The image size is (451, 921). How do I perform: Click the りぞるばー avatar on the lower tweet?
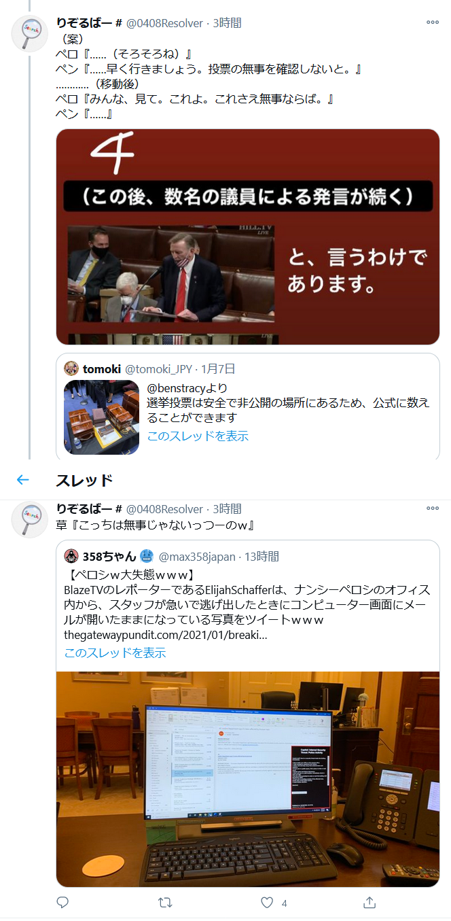tap(30, 521)
